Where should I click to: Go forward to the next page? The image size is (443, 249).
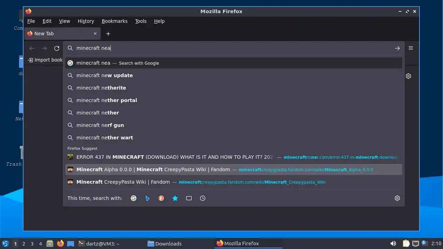44,48
